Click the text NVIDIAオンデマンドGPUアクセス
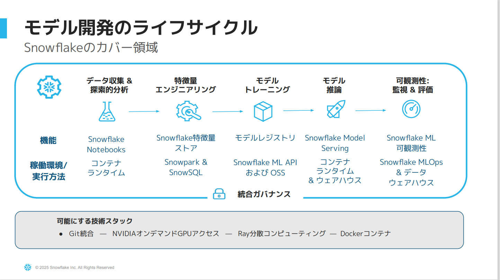The width and height of the screenshot is (500, 280). 166,234
